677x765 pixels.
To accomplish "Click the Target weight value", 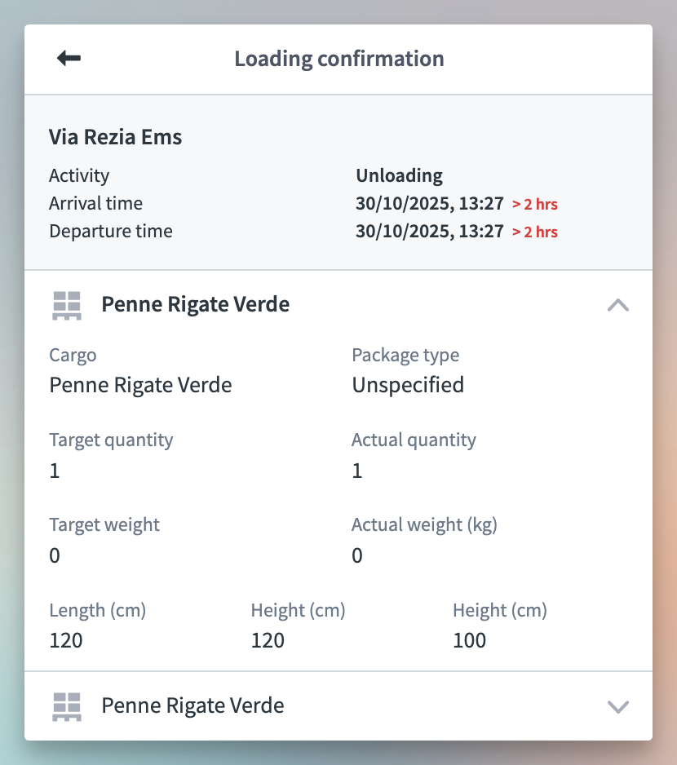I will (x=55, y=555).
